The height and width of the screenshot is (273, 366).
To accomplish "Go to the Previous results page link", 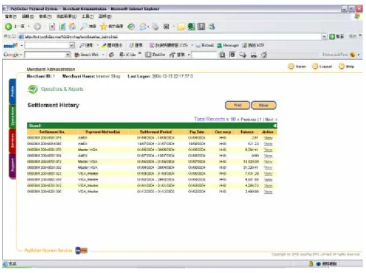I will [x=248, y=119].
